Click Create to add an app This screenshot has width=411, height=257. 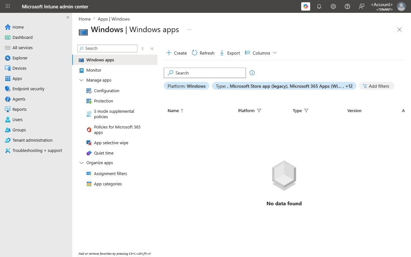pos(177,53)
